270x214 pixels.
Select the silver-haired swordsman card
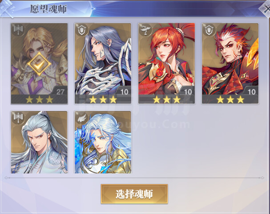click(x=39, y=142)
